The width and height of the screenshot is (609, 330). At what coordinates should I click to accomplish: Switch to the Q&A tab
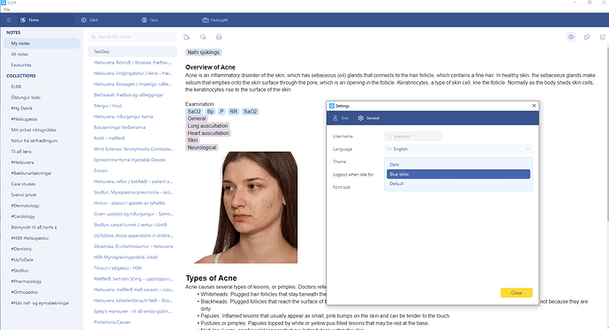click(90, 19)
